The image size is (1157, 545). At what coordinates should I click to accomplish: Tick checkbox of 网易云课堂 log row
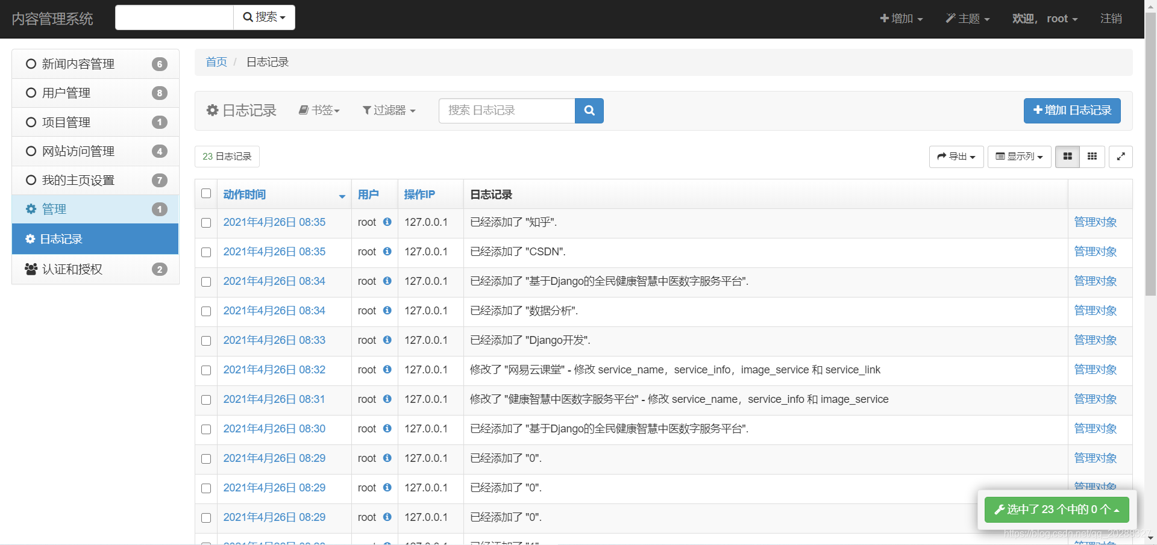[x=206, y=370]
